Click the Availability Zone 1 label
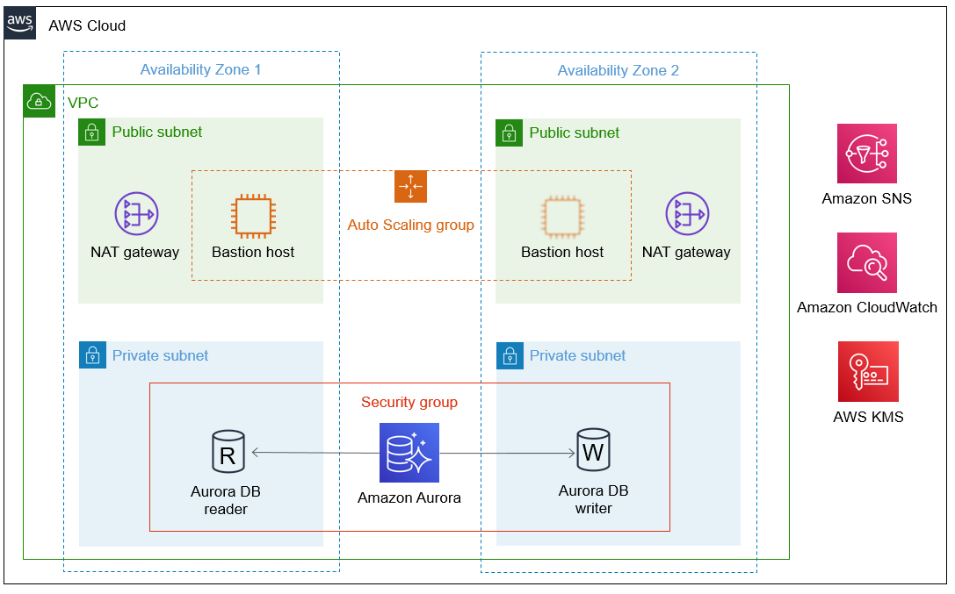Image resolution: width=955 pixels, height=594 pixels. pos(200,70)
